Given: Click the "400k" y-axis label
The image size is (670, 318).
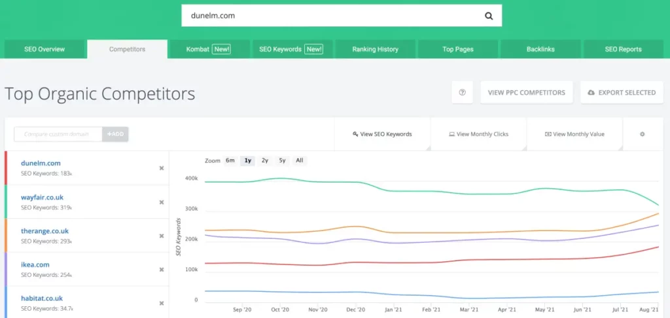Looking at the screenshot, I should (x=191, y=178).
